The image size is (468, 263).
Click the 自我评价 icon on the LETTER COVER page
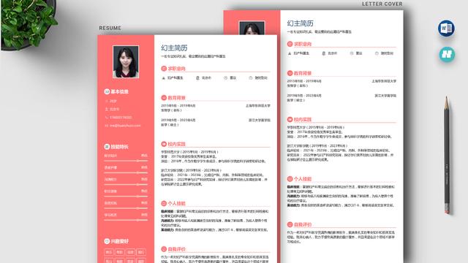coord(290,224)
